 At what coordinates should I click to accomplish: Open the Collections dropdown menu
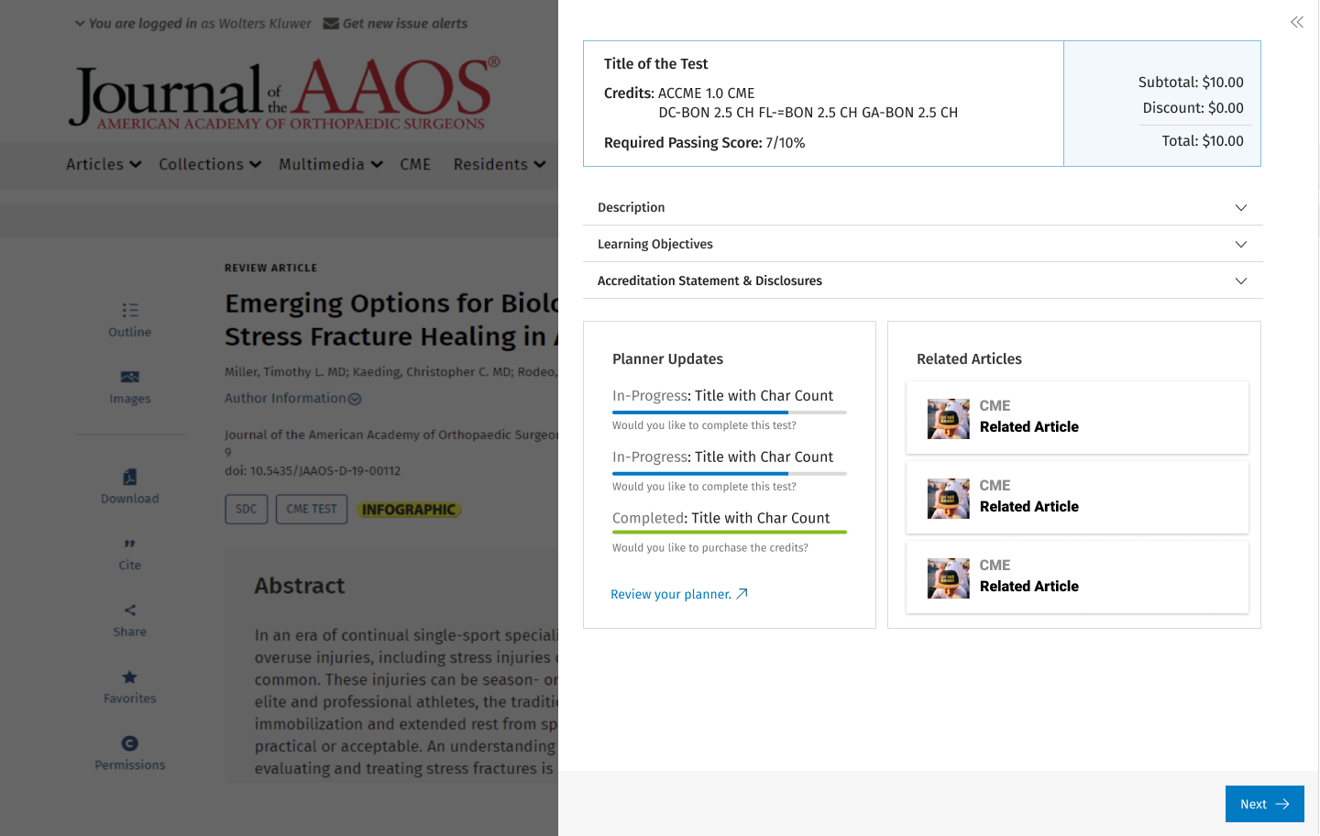(210, 164)
